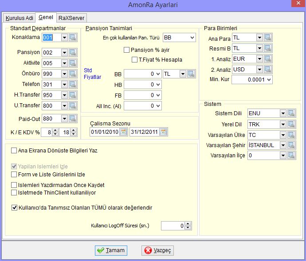
Task: Expand All Inc. (AI) price dropdown
Action: click(158, 106)
